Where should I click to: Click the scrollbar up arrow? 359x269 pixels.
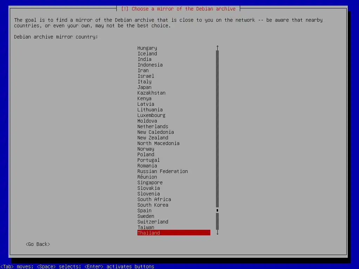click(217, 48)
